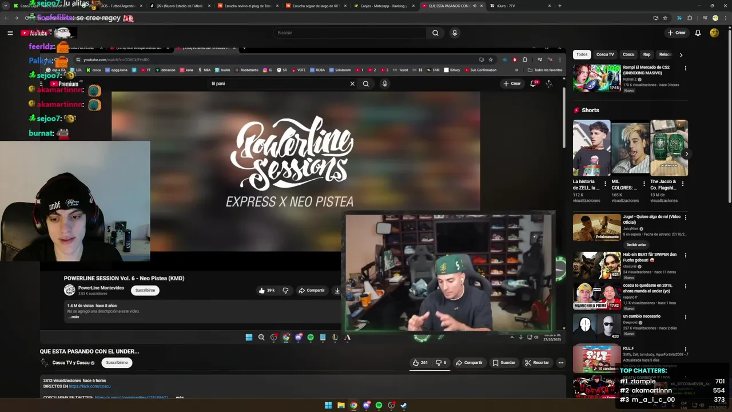Open the La historia de ZELL short

click(591, 148)
